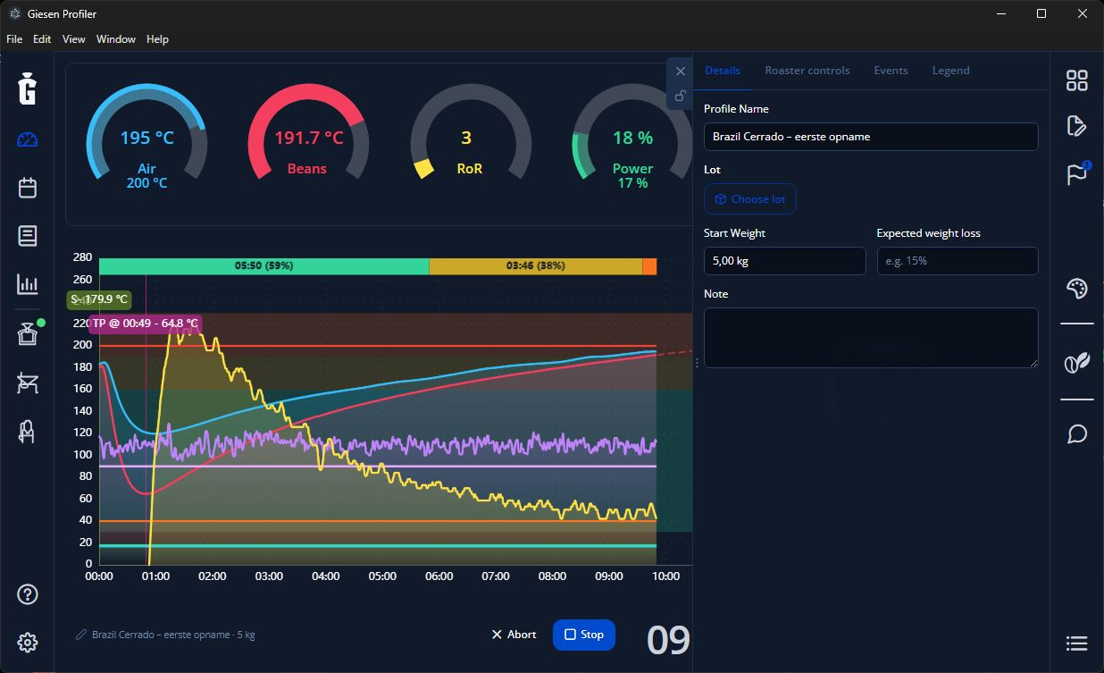Select the green 05:50 (59%) phase segment

tap(263, 266)
